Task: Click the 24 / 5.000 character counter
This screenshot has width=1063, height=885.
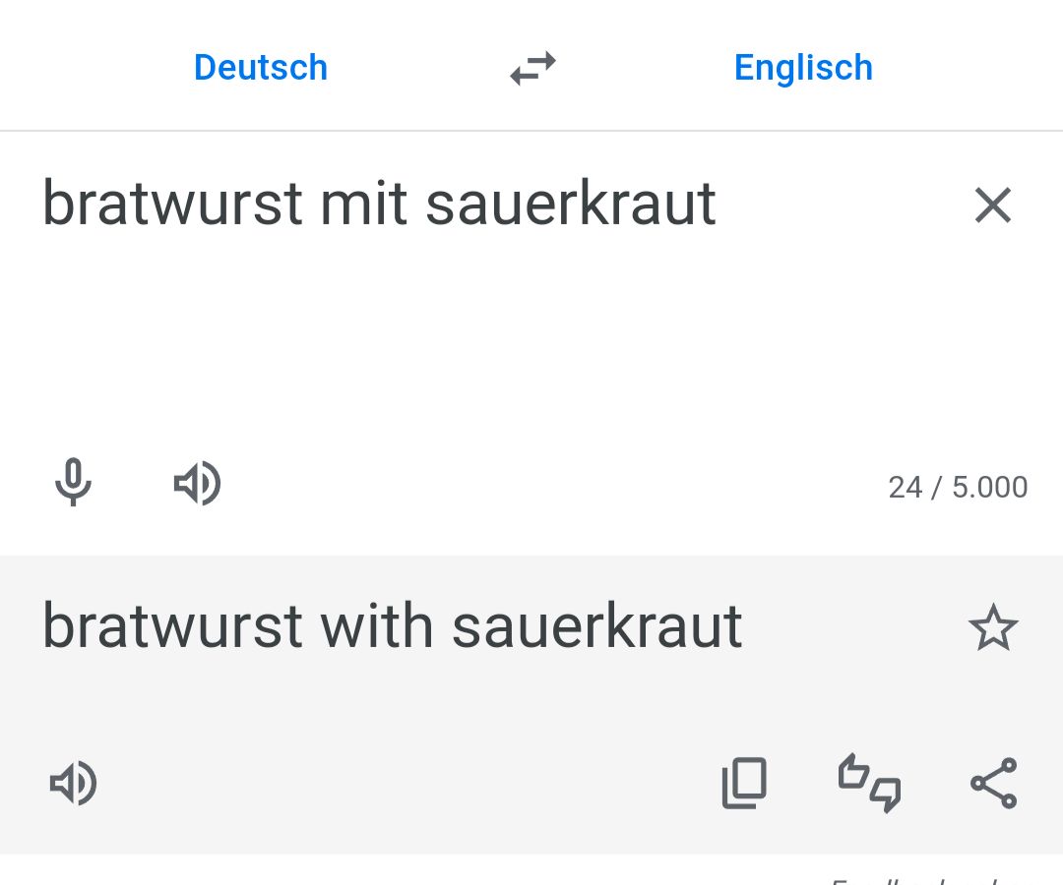Action: [x=958, y=488]
